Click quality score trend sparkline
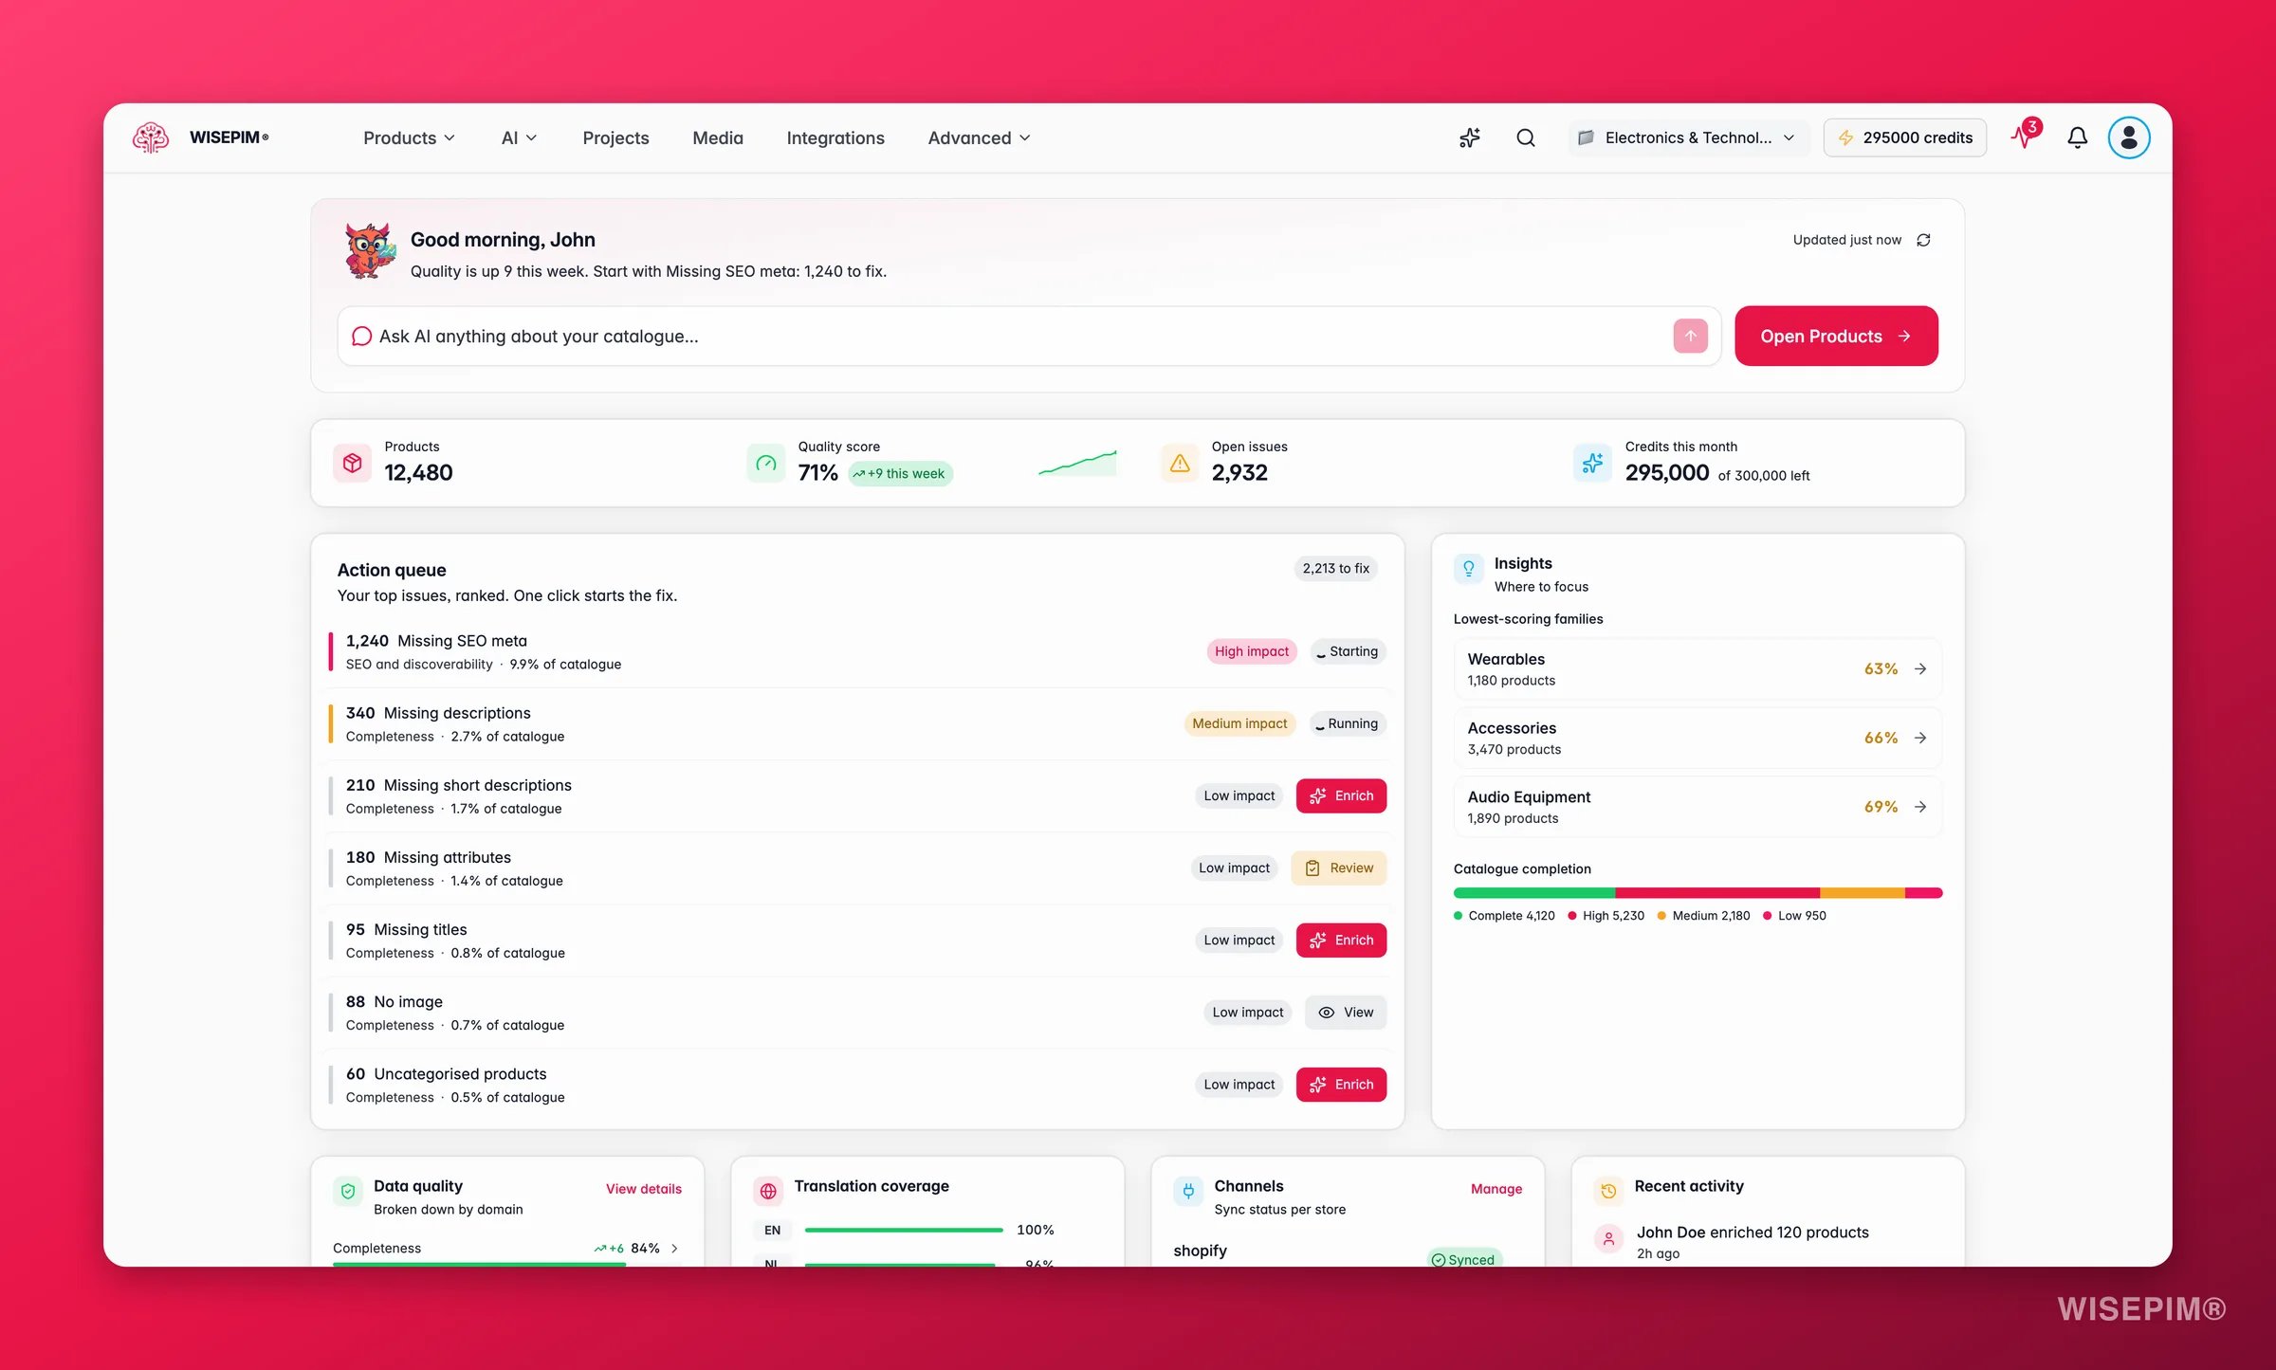The image size is (2276, 1370). tap(1077, 463)
